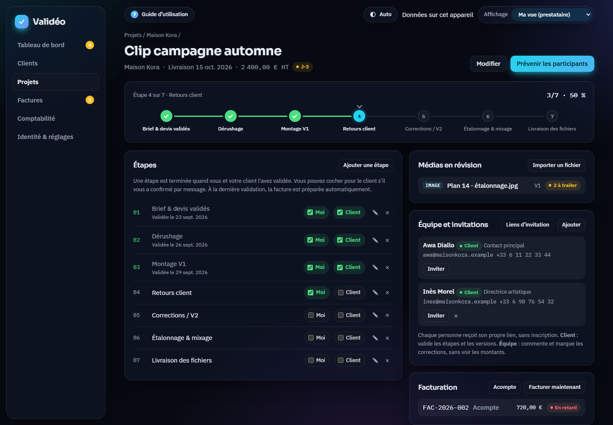The image size is (613, 425).
Task: Remove the Retours client step
Action: click(387, 292)
